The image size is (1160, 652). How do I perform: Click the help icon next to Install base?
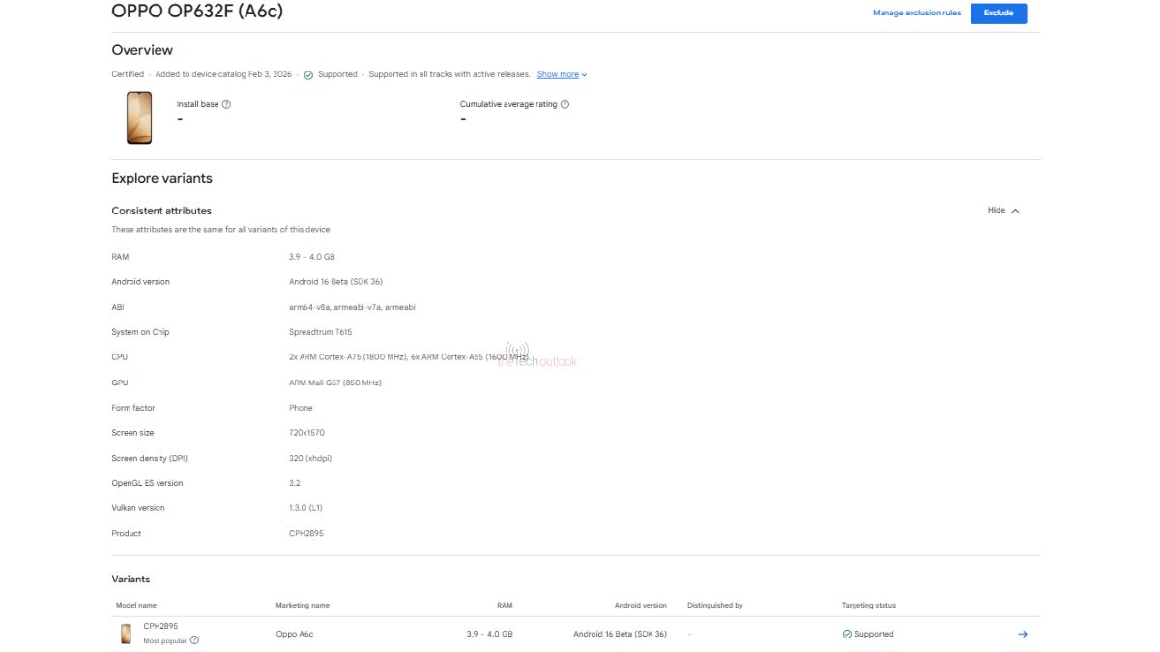[x=224, y=103]
